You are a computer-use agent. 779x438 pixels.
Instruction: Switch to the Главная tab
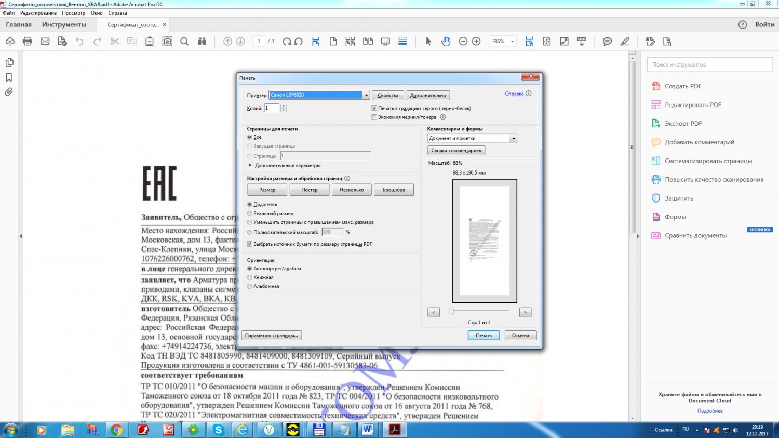tap(19, 25)
